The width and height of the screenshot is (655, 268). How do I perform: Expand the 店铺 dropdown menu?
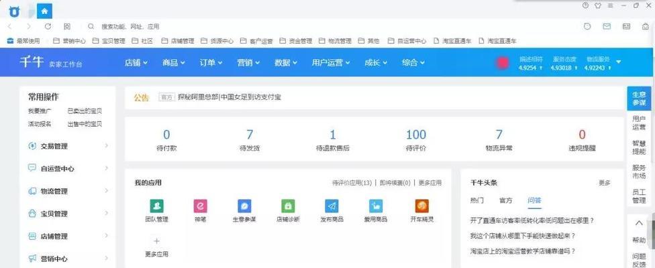pos(136,62)
